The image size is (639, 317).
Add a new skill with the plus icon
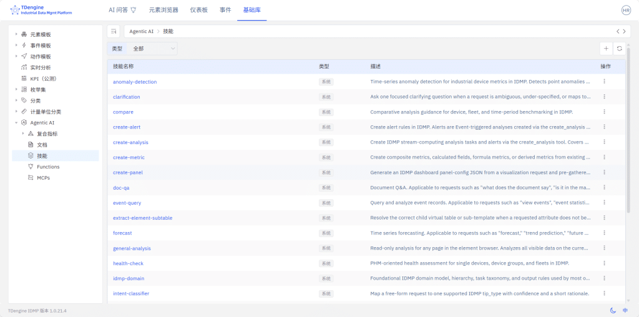[x=606, y=49]
